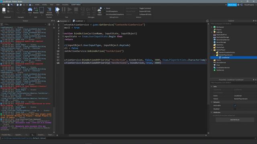Select On All Exceptions option
Screen dimensions: 257x144
(112, 11)
